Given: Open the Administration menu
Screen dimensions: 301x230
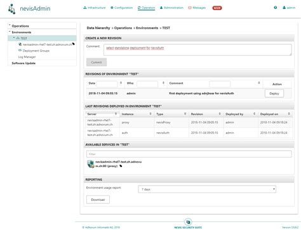Looking at the screenshot, I should click(x=171, y=8).
